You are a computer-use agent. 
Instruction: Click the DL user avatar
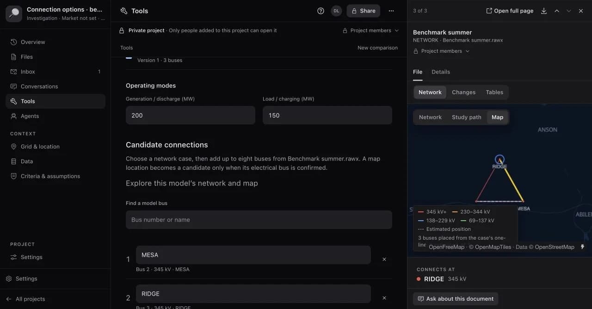click(336, 11)
